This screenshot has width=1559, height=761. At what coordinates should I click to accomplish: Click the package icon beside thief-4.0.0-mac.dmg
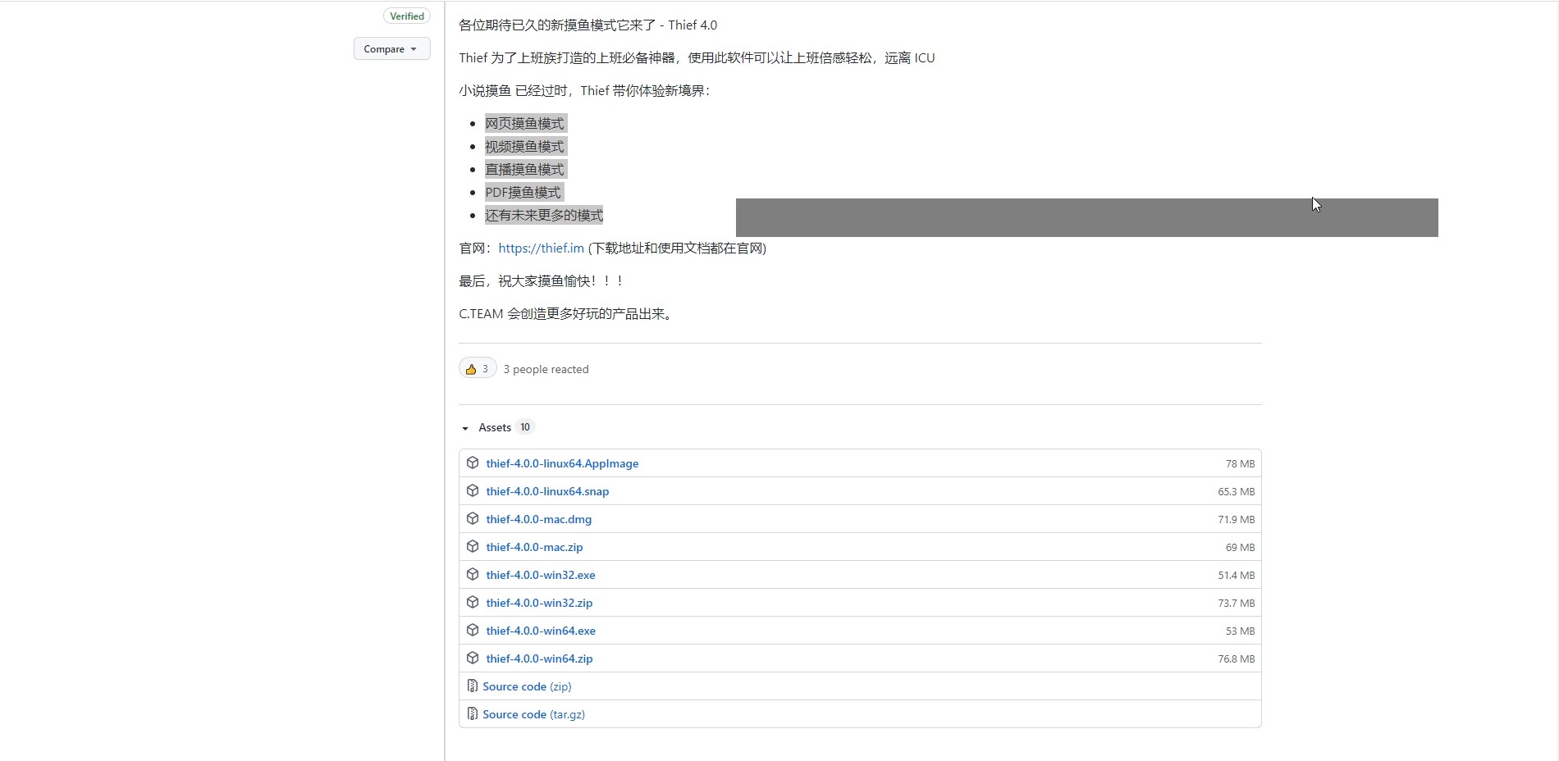coord(473,519)
